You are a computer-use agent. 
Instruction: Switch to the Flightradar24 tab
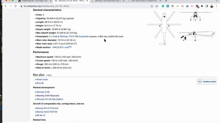tap(35, 1)
